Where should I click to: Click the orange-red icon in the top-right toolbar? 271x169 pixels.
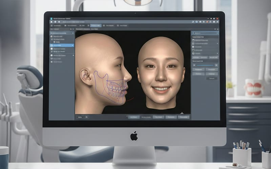tap(207, 22)
